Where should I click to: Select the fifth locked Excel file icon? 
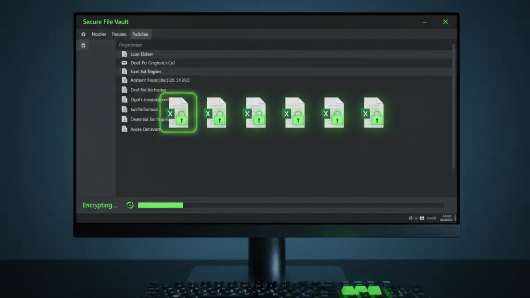(x=334, y=113)
